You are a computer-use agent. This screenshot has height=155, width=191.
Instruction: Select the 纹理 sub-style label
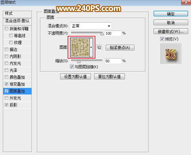point(18,43)
